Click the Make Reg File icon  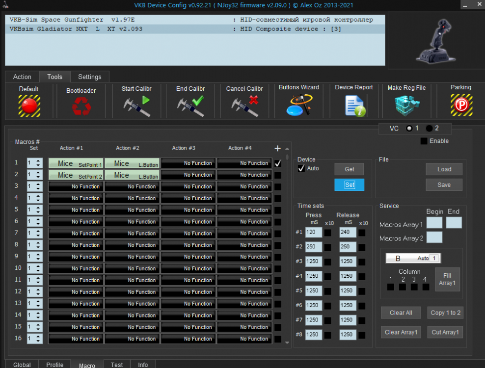coord(406,105)
